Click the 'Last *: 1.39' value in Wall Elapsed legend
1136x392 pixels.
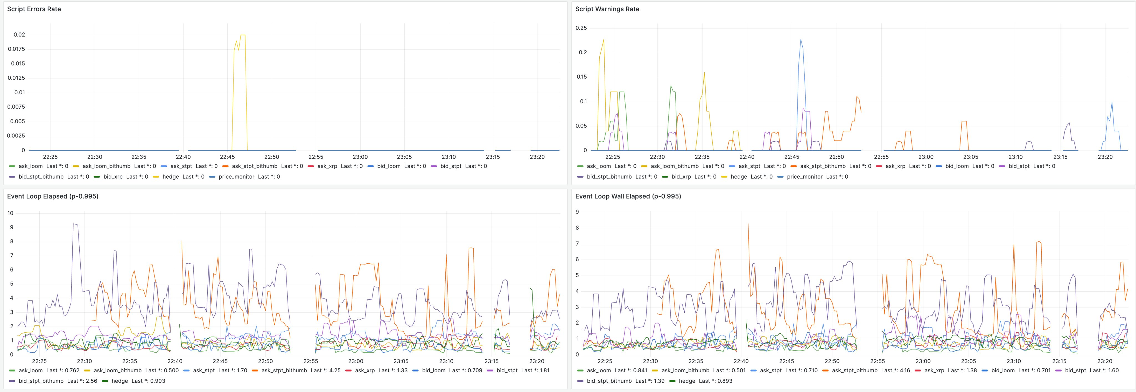click(x=650, y=381)
